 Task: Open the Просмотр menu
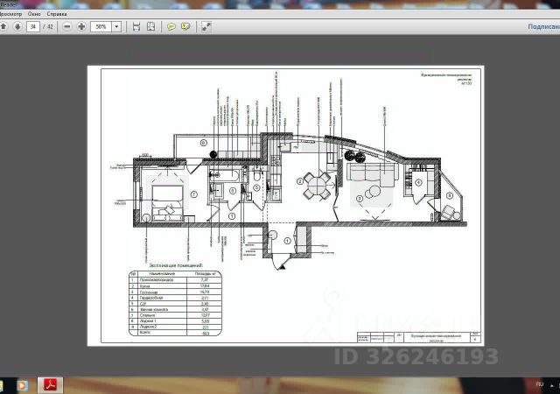(x=10, y=14)
